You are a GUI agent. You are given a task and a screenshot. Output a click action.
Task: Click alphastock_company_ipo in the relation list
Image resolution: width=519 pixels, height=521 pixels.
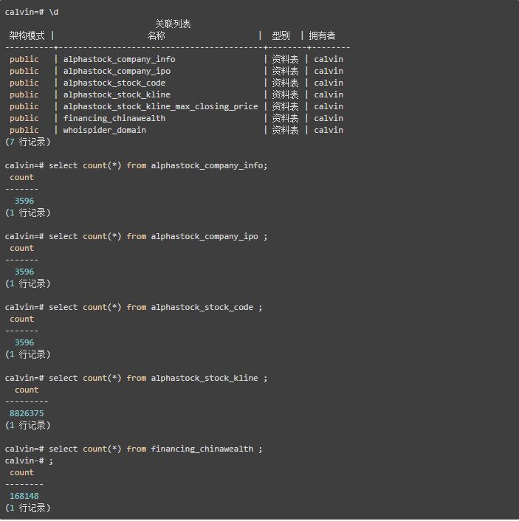coord(117,71)
